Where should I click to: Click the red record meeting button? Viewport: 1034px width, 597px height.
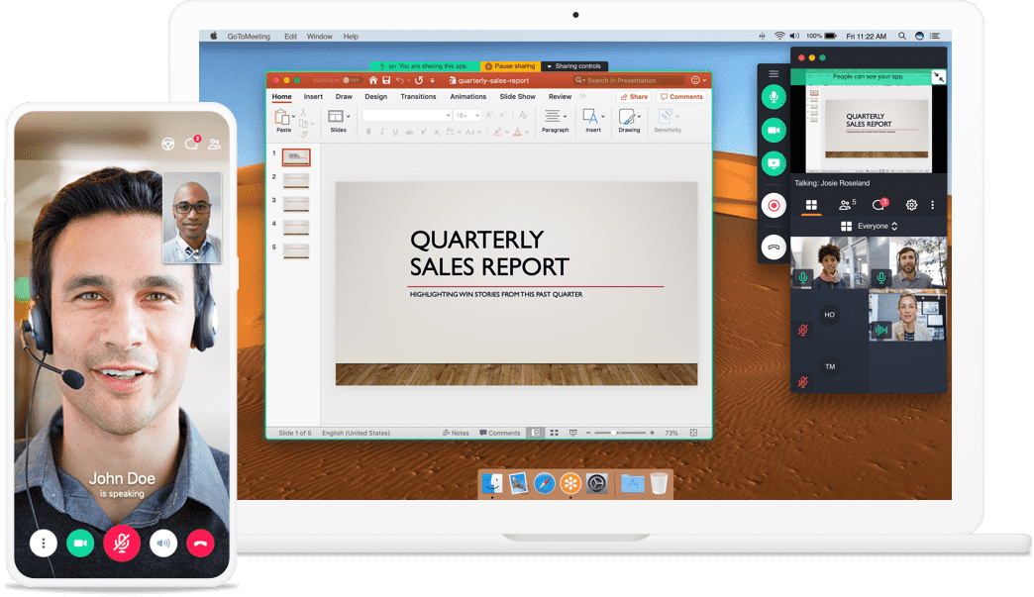pos(774,206)
